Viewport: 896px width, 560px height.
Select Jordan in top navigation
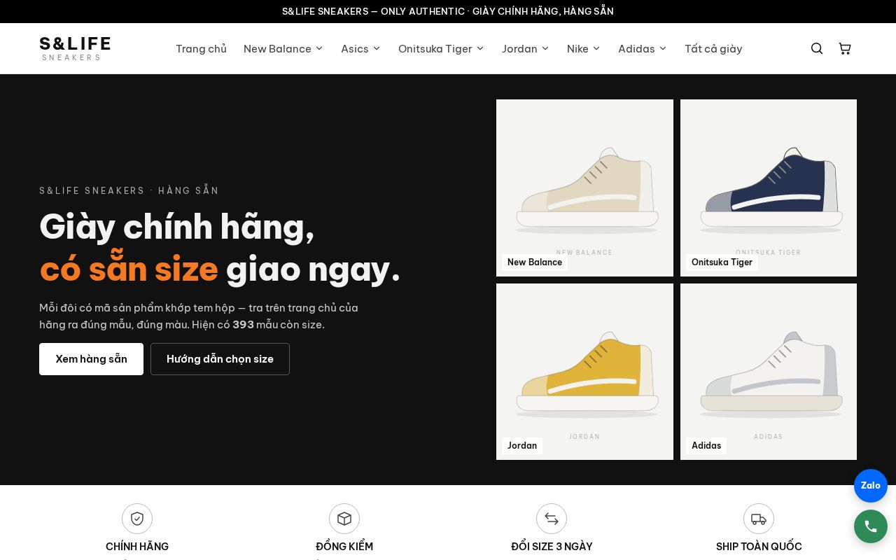[519, 48]
